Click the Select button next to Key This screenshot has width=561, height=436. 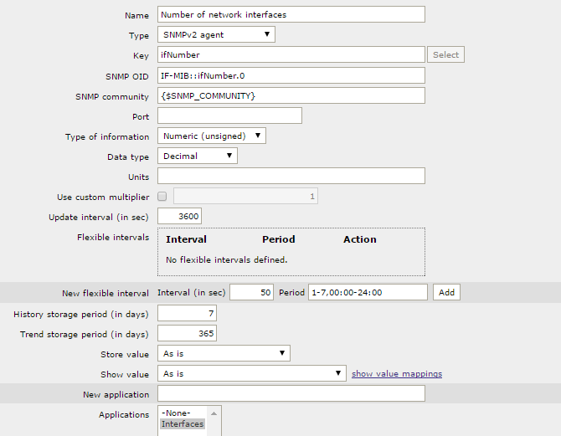click(x=445, y=55)
